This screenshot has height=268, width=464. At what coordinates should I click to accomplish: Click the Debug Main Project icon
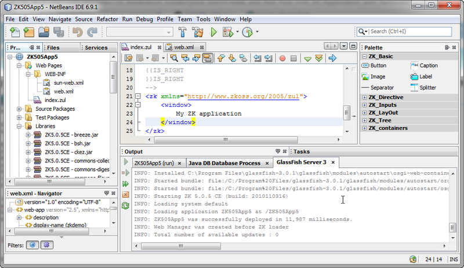[228, 32]
